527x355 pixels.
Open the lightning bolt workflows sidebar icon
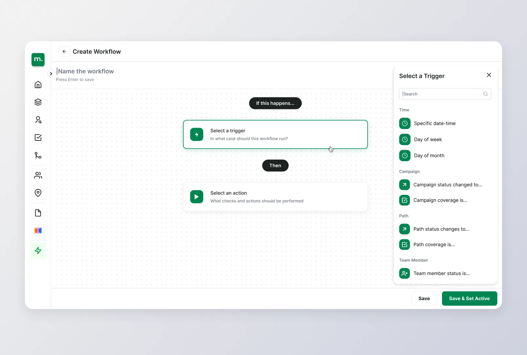pos(38,251)
